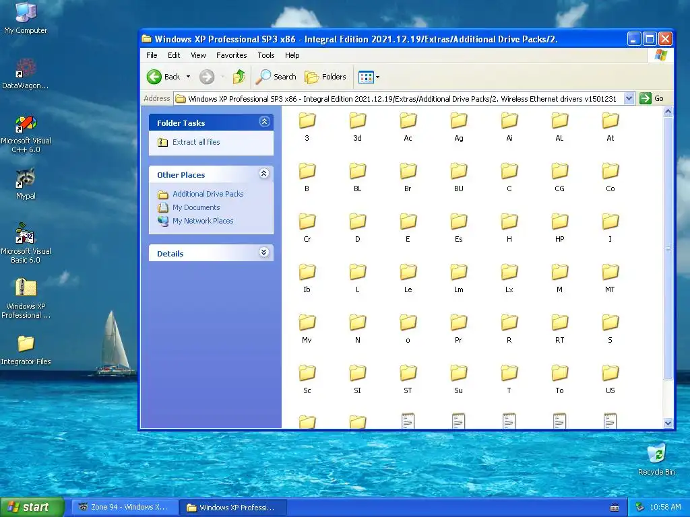The height and width of the screenshot is (517, 690).
Task: Click the green Go button
Action: point(652,98)
